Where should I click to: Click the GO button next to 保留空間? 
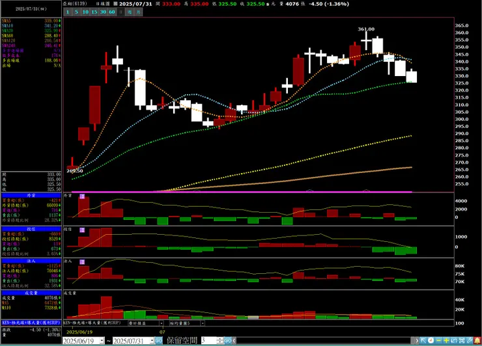click(x=228, y=341)
